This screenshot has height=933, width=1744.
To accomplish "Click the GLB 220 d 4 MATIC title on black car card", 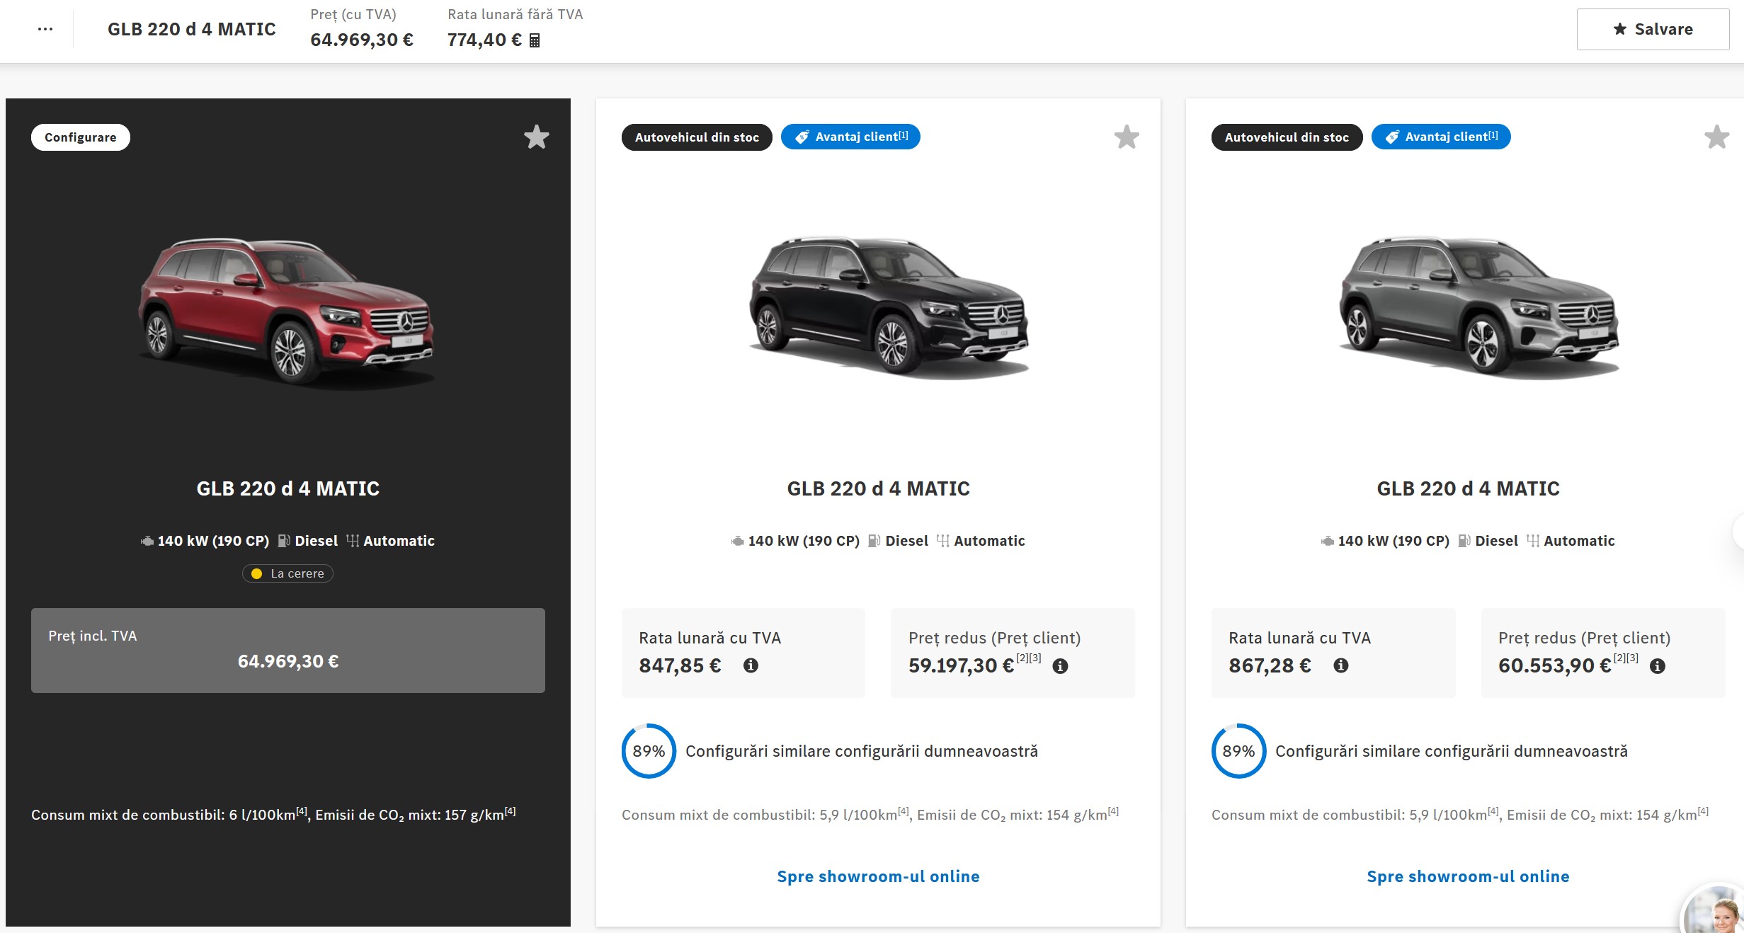I will click(878, 488).
